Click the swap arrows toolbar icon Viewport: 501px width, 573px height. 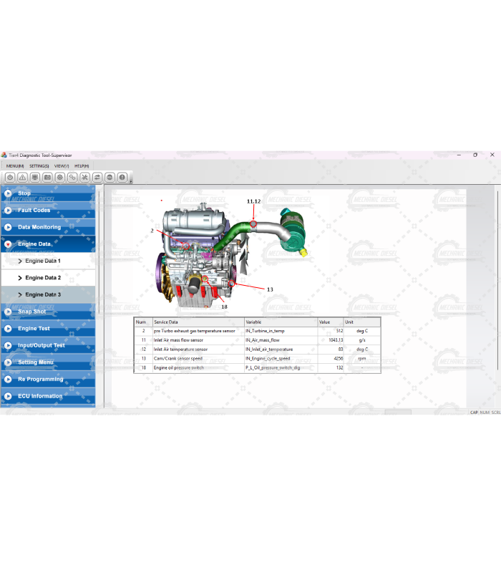(x=97, y=177)
